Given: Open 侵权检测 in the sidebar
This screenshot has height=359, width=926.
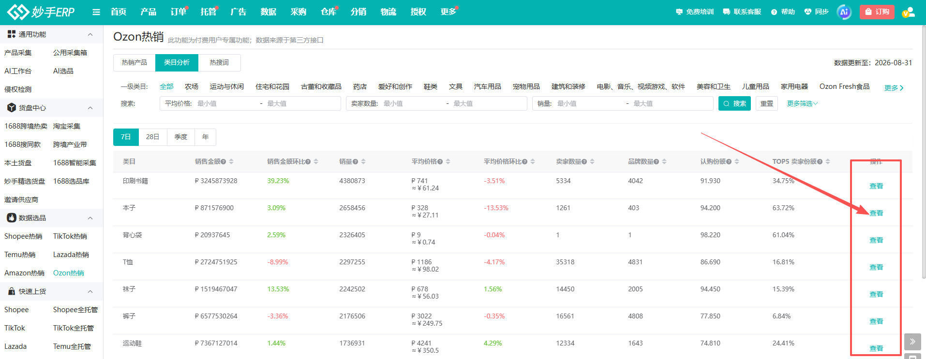Looking at the screenshot, I should pyautogui.click(x=18, y=89).
